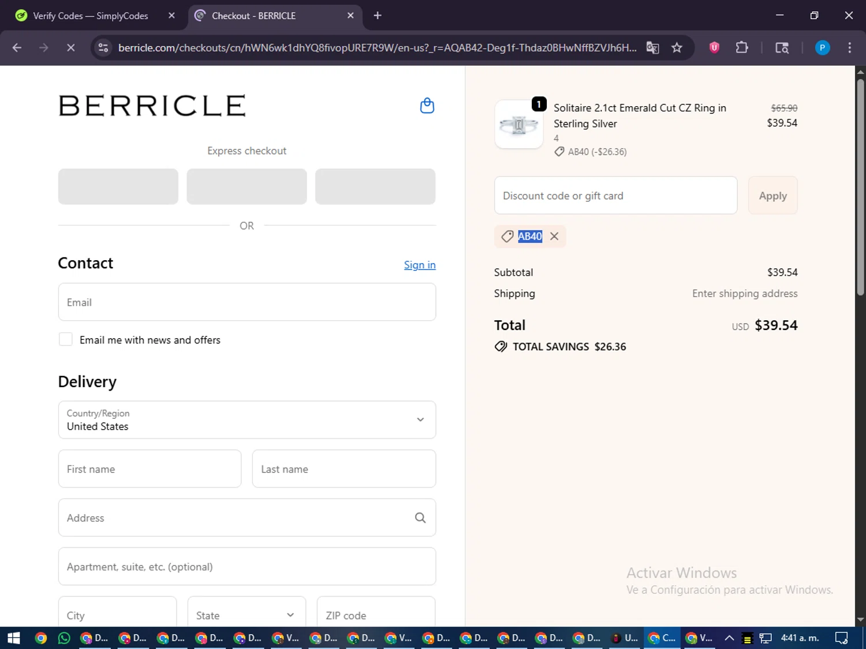Click the crossed-out $65.90 price
The image size is (866, 649).
tap(784, 108)
